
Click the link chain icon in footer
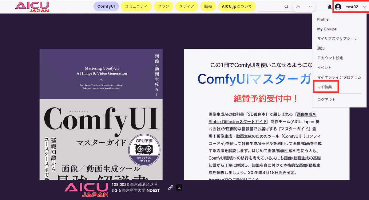171,187
